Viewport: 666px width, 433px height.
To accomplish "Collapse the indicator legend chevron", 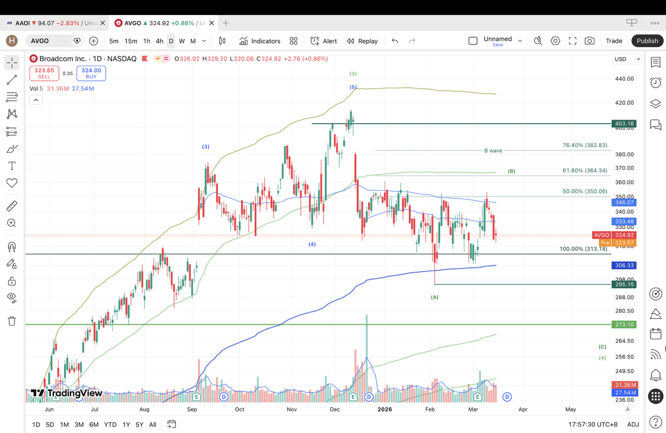I will 36,100.
